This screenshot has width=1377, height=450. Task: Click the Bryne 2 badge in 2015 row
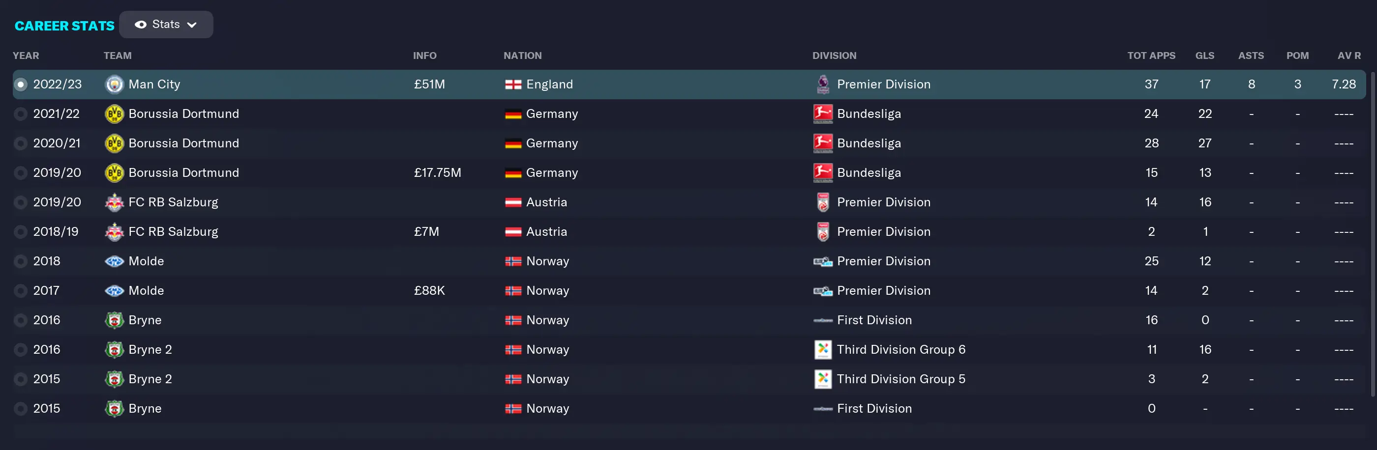coord(114,379)
